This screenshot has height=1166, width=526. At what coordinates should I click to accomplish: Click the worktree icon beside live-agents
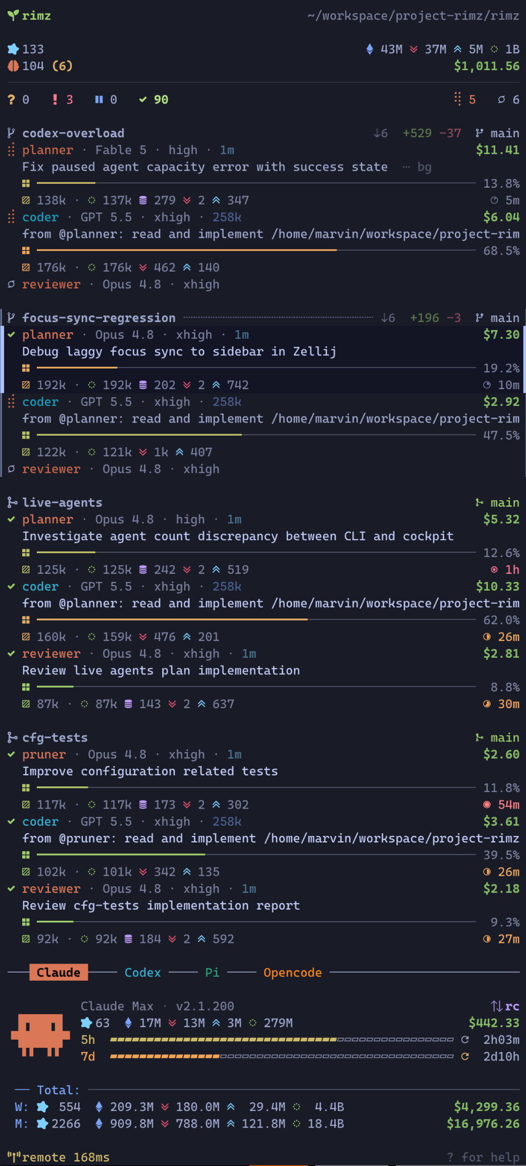pos(13,503)
